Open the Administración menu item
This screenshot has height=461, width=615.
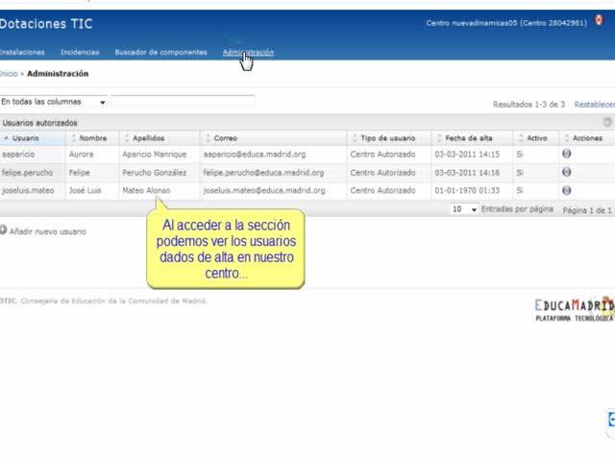[248, 52]
